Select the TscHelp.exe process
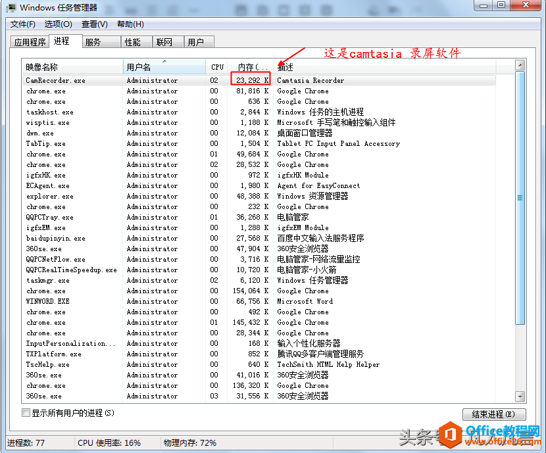Screen dimensions: 546x453 click(x=259, y=365)
